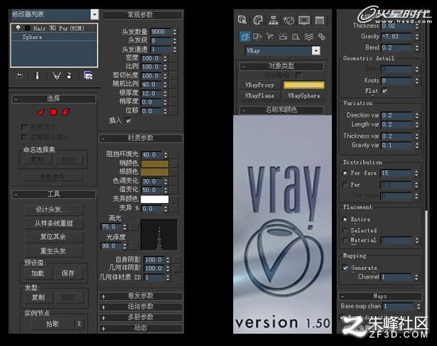Select the Shapes category icon
This screenshot has height=346, width=437.
click(257, 37)
